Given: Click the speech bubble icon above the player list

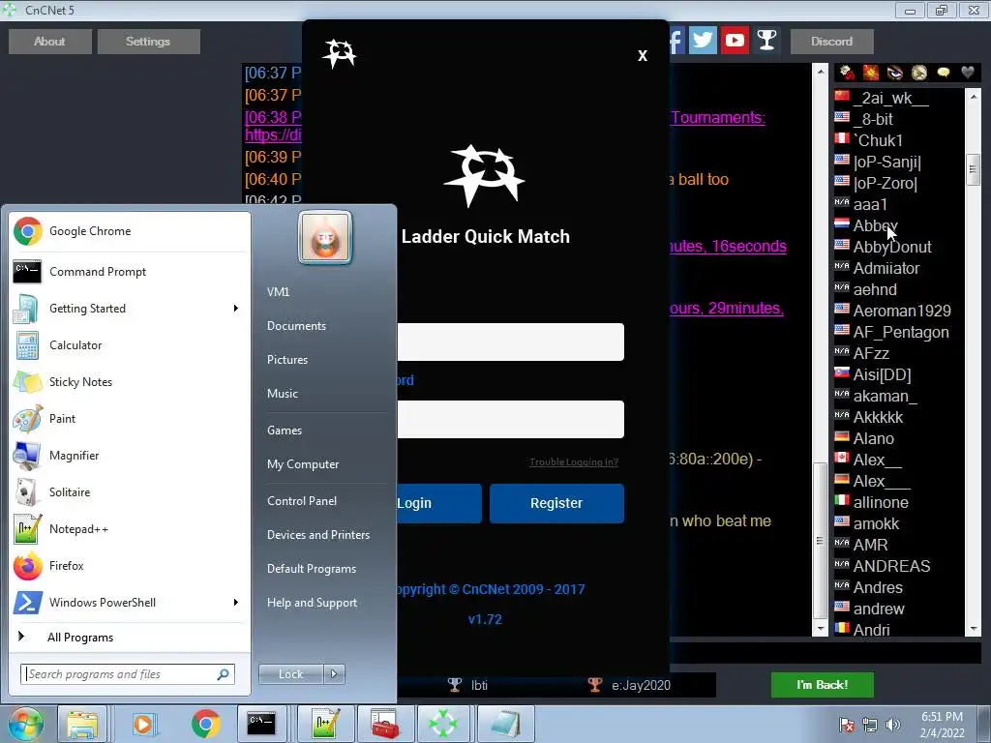Looking at the screenshot, I should coord(943,73).
